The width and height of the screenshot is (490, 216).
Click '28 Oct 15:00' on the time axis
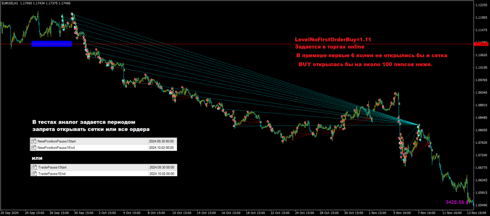tap(330, 213)
